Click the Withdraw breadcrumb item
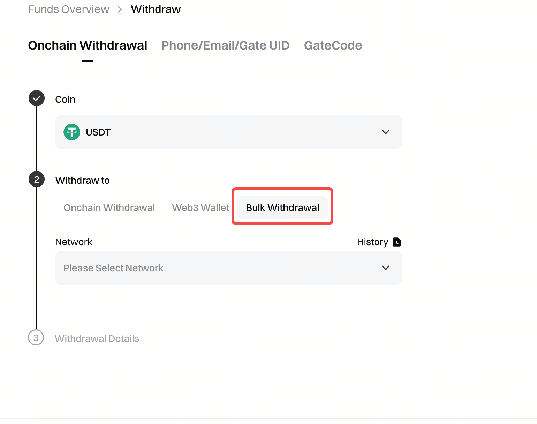 point(156,9)
